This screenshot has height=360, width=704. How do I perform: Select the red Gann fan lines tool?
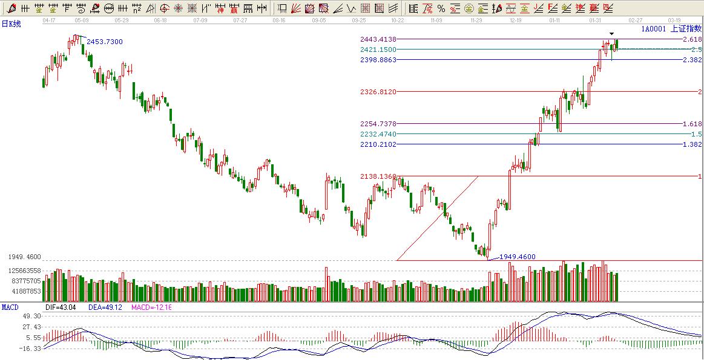[297, 8]
